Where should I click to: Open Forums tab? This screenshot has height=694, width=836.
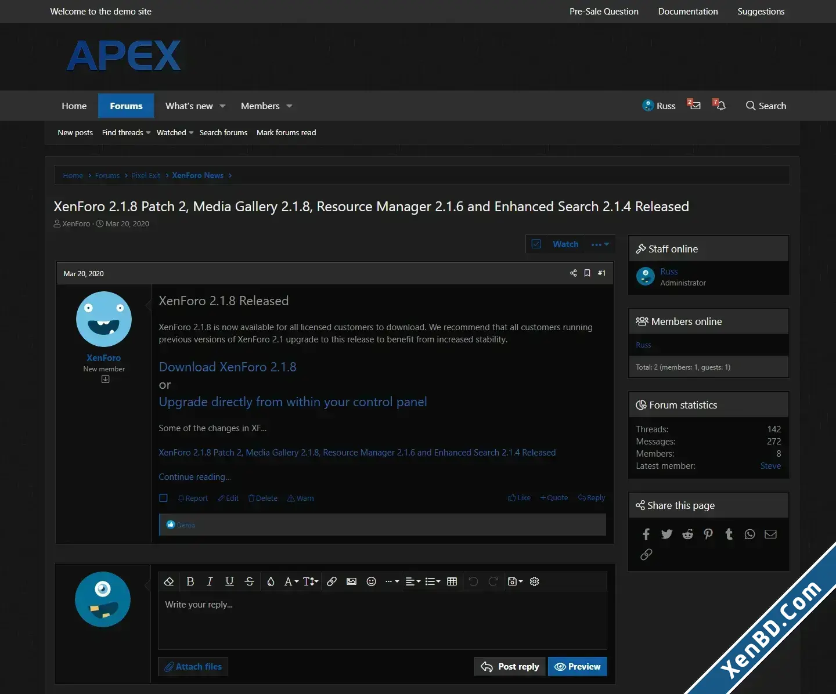(x=126, y=106)
